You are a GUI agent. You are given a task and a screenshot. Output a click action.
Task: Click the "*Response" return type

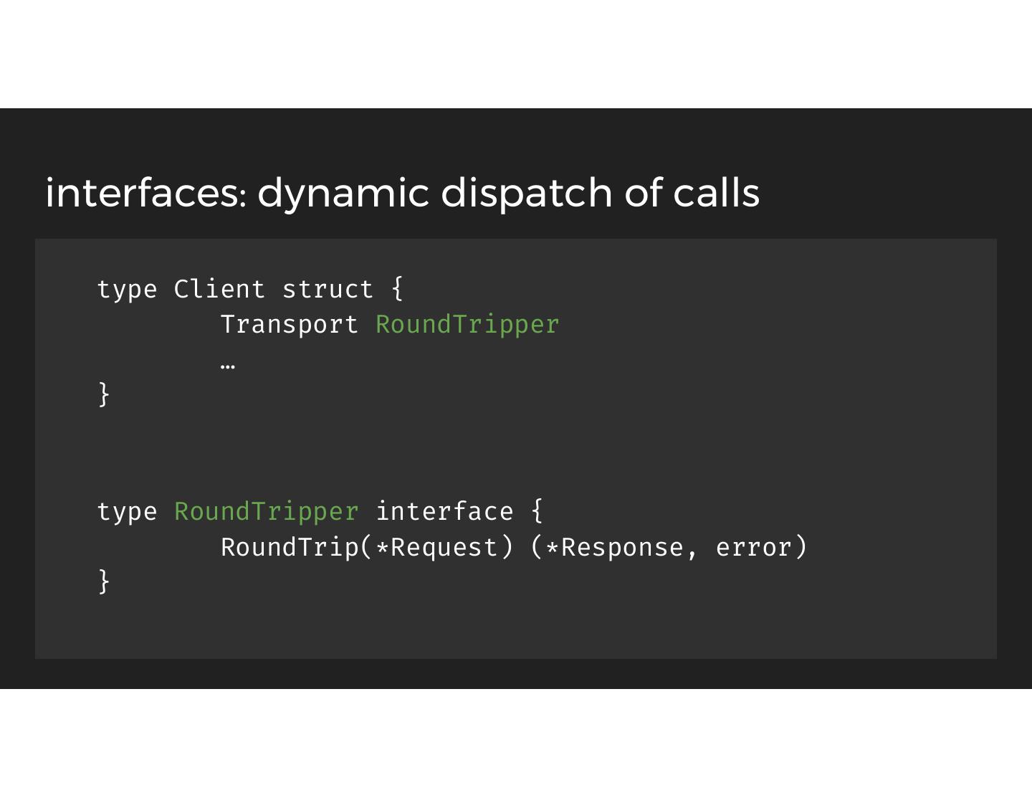click(614, 547)
